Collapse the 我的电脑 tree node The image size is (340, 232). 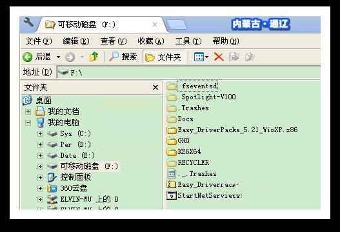[28, 123]
